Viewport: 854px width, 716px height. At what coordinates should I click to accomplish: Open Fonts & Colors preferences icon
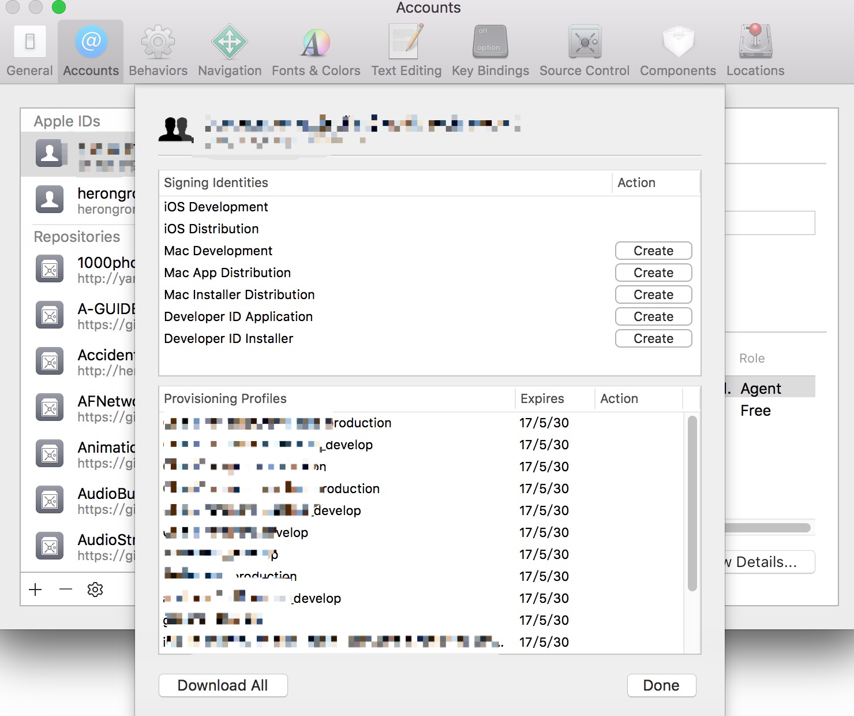[x=316, y=42]
